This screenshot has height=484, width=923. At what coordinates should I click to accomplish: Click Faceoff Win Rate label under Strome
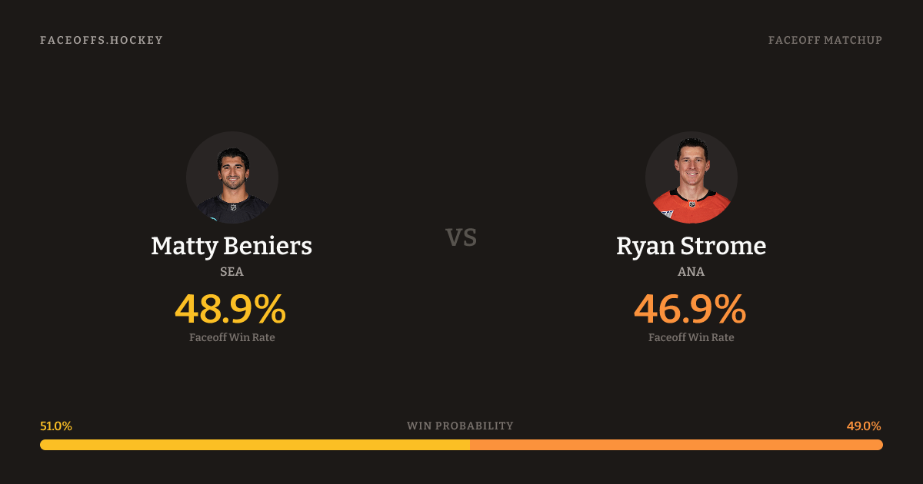pos(691,337)
